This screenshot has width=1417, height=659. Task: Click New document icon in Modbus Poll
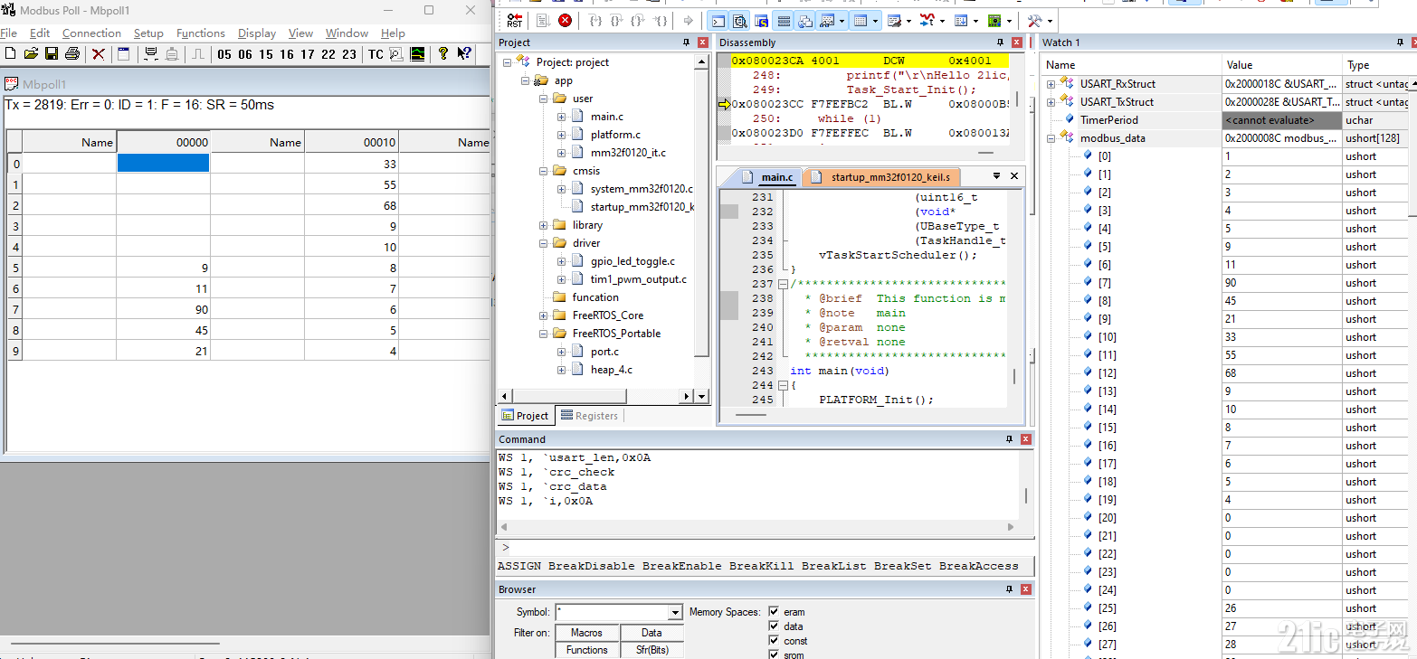[x=10, y=54]
